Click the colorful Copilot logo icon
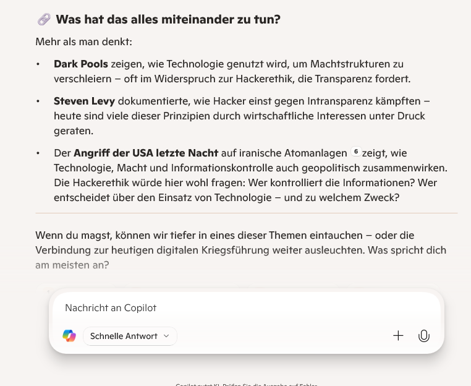The image size is (471, 386). pos(69,335)
